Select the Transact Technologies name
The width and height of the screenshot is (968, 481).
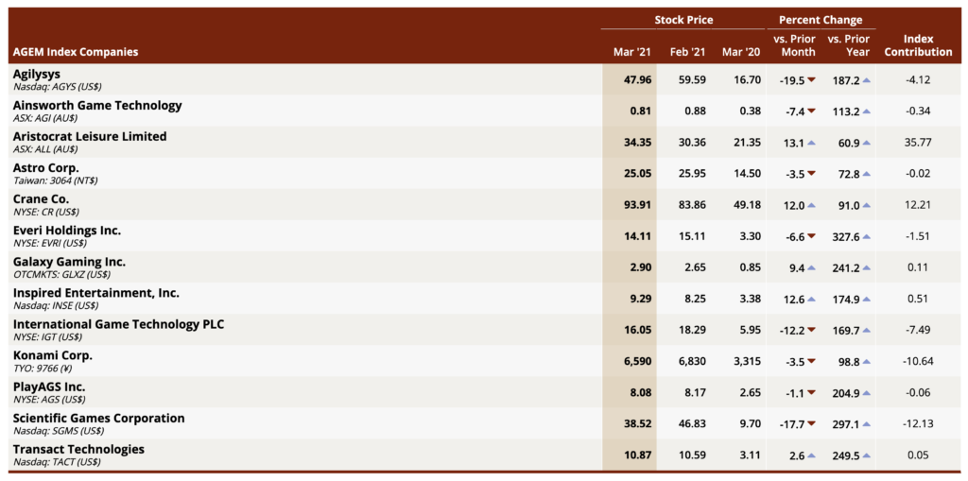[78, 450]
